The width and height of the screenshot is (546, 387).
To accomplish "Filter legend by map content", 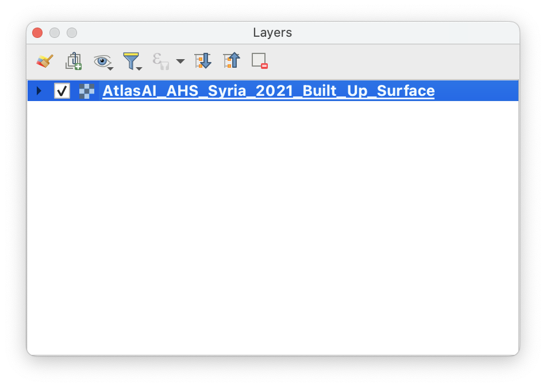I will point(131,59).
